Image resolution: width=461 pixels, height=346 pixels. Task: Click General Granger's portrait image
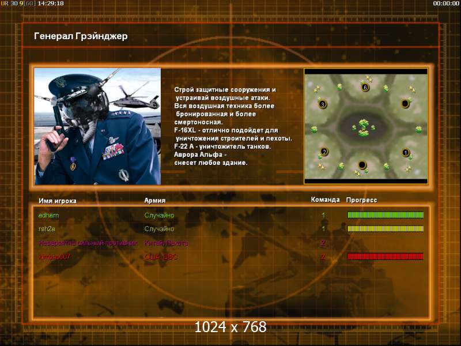point(97,126)
